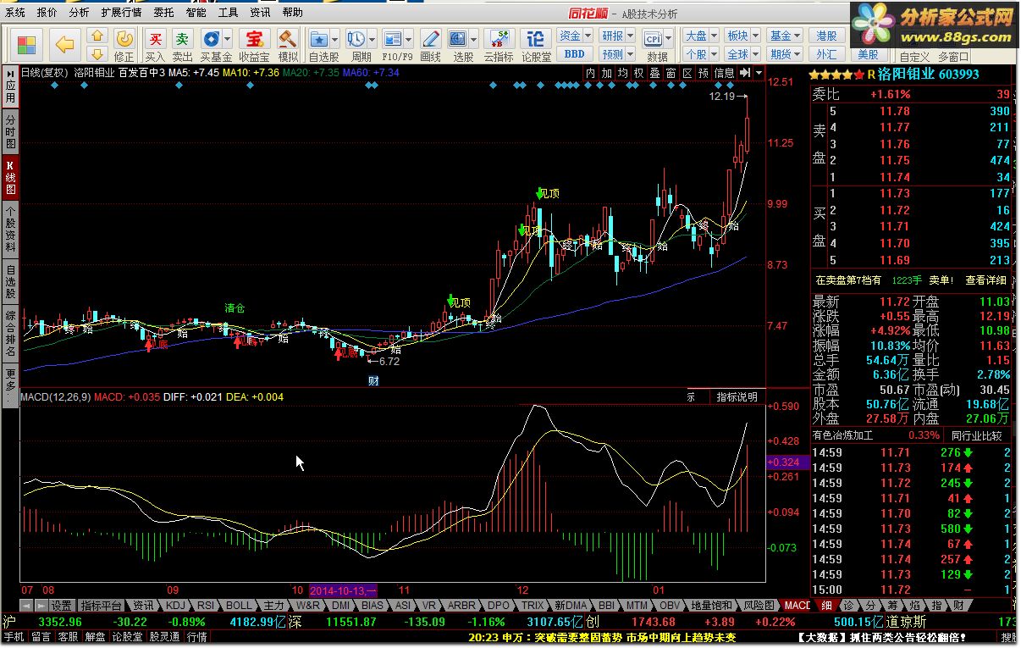Image resolution: width=1021 pixels, height=648 pixels.
Task: Click the skip-to-end arrow icon above chart
Action: (744, 73)
